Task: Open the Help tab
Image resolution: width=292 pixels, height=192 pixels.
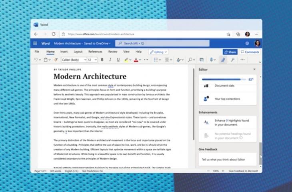Action: [x=138, y=52]
